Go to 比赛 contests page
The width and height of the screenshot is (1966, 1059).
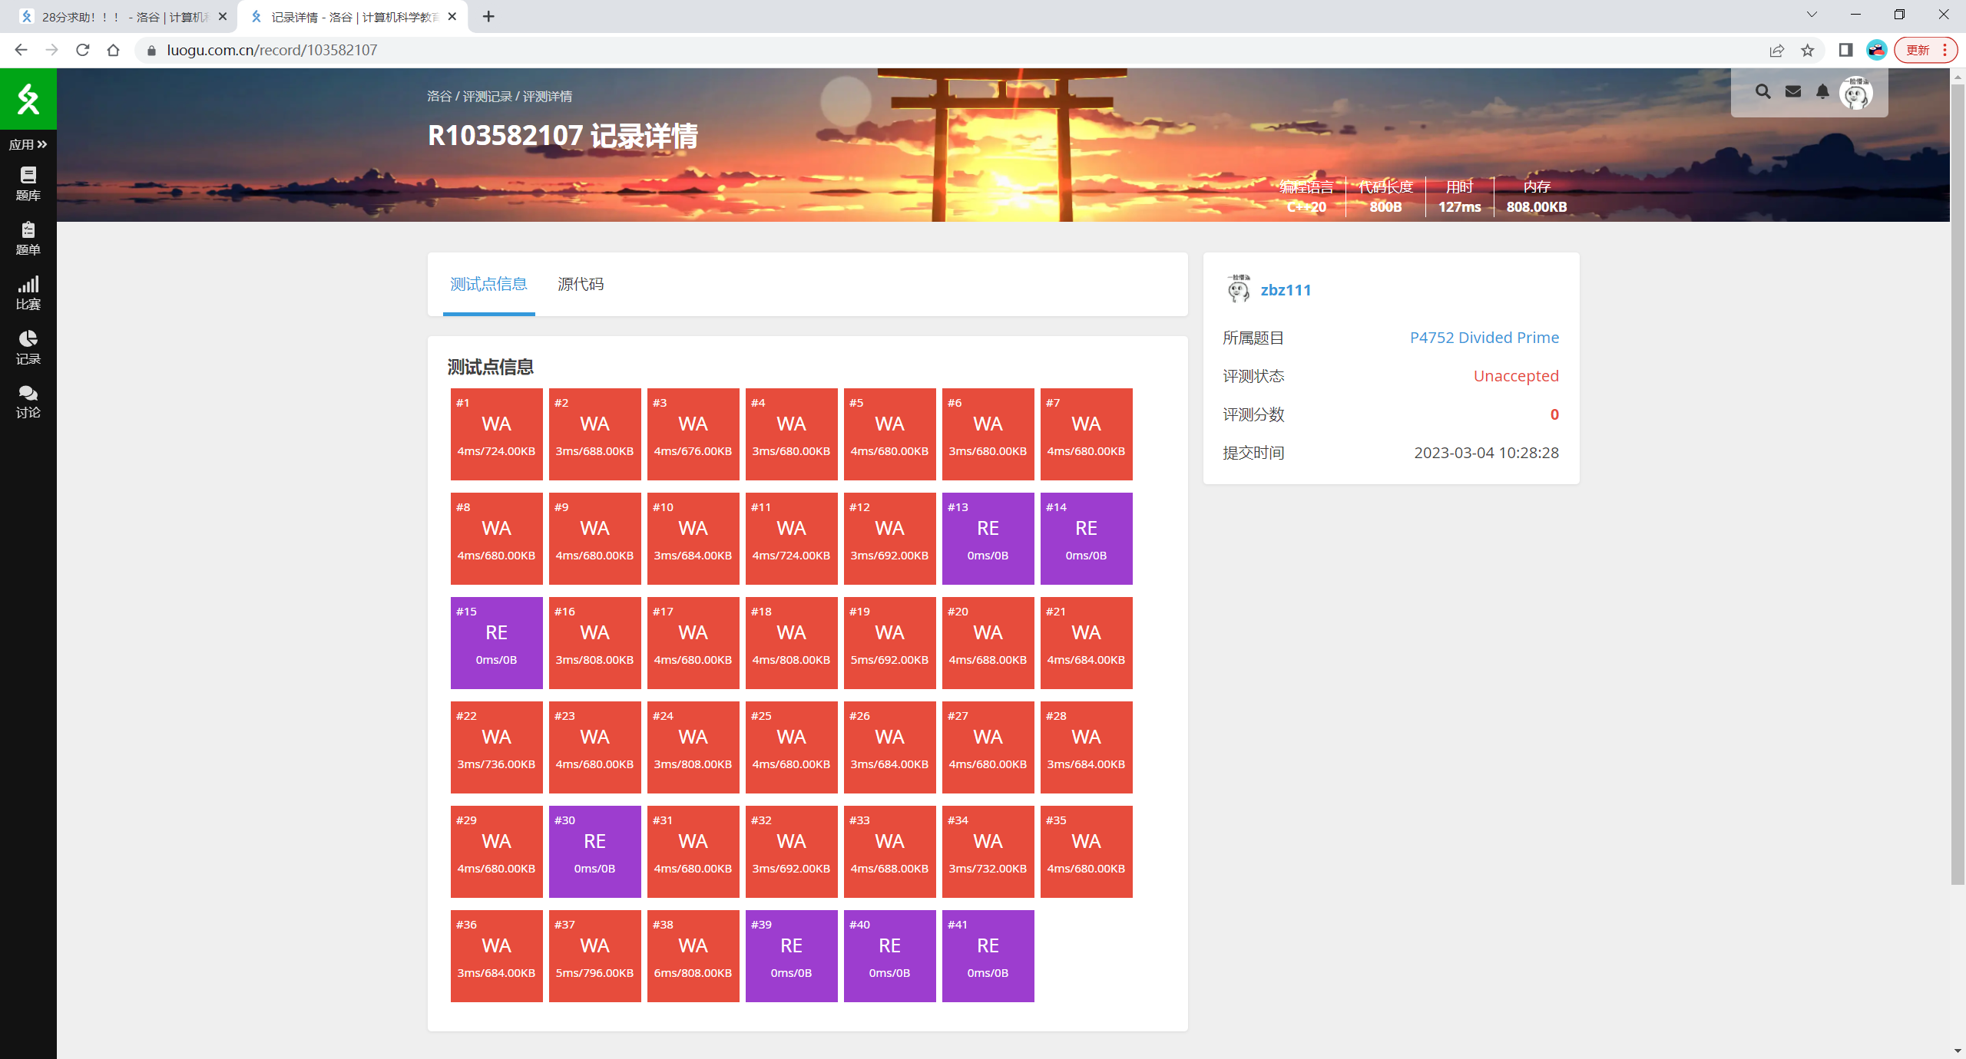click(x=28, y=293)
